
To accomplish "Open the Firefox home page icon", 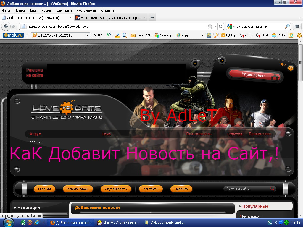I will pos(297,26).
